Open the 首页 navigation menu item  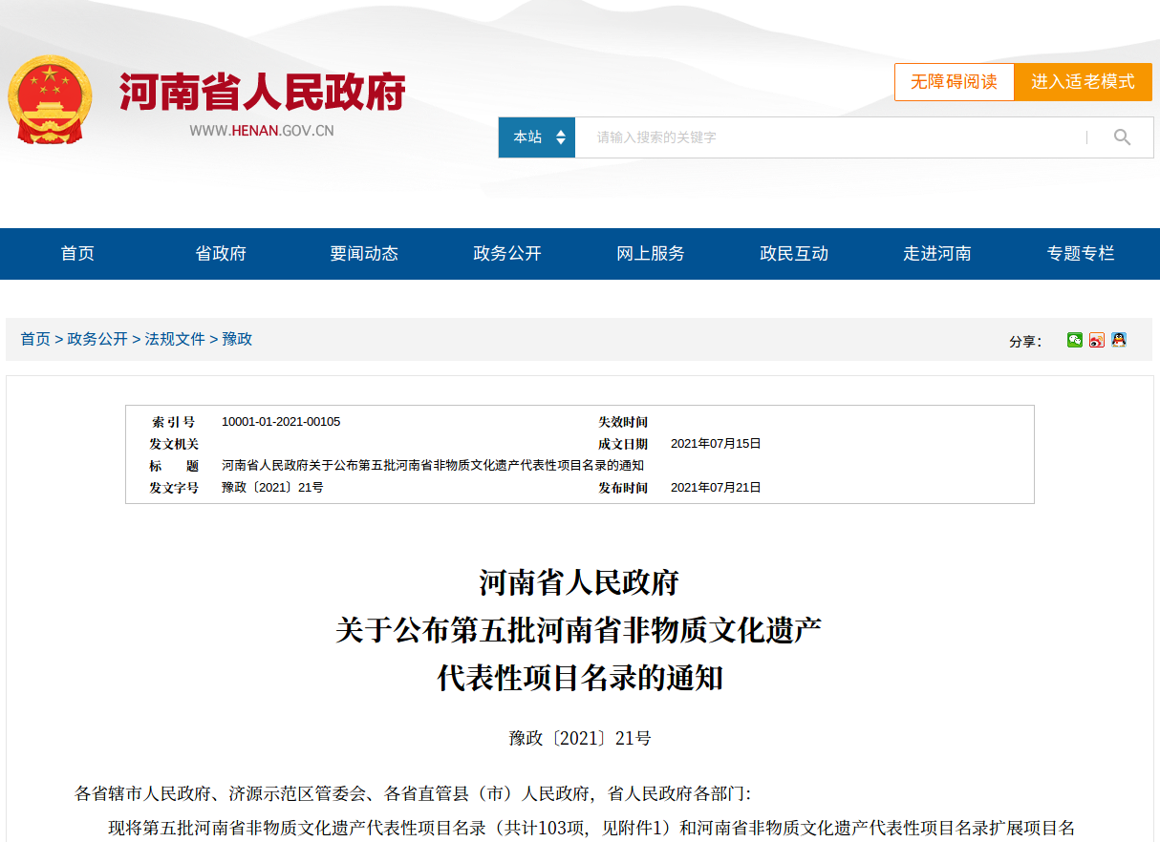click(77, 254)
